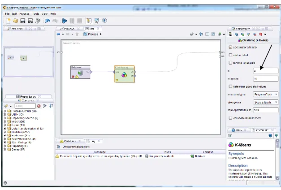Click the greyed Redo arrow icon
The width and height of the screenshot is (281, 190).
55,21
